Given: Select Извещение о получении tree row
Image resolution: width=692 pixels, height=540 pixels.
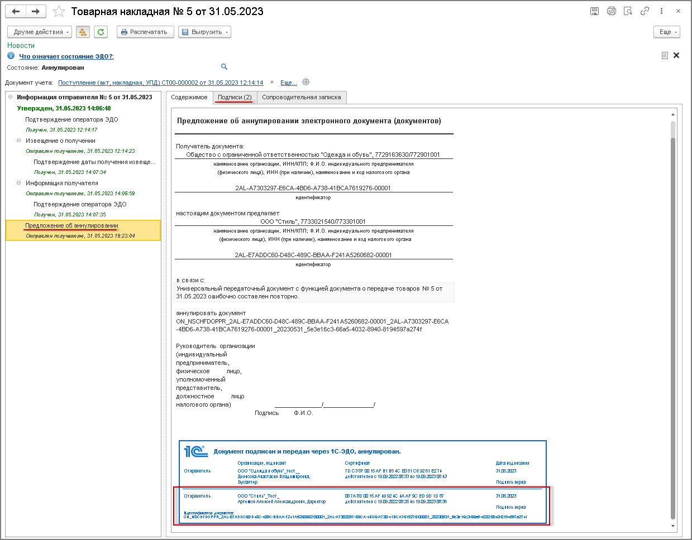Looking at the screenshot, I should [x=60, y=141].
